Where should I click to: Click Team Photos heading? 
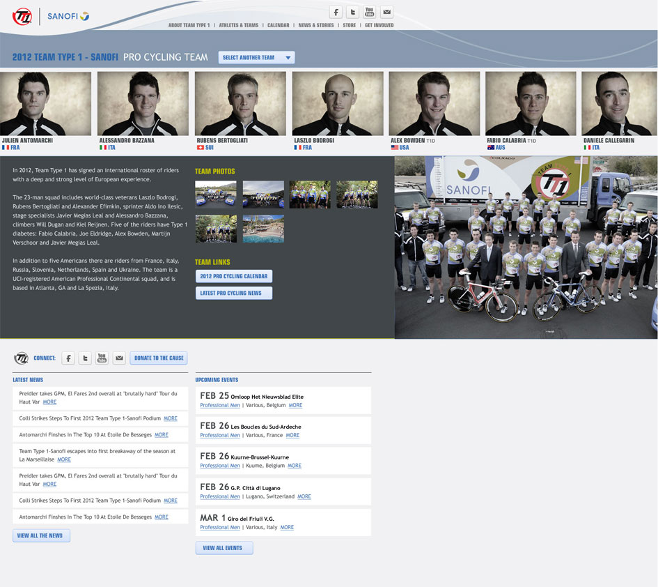coord(215,171)
